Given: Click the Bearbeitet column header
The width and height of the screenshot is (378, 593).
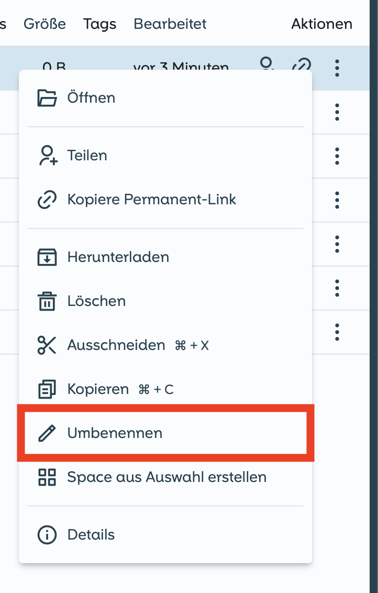Looking at the screenshot, I should [x=170, y=24].
